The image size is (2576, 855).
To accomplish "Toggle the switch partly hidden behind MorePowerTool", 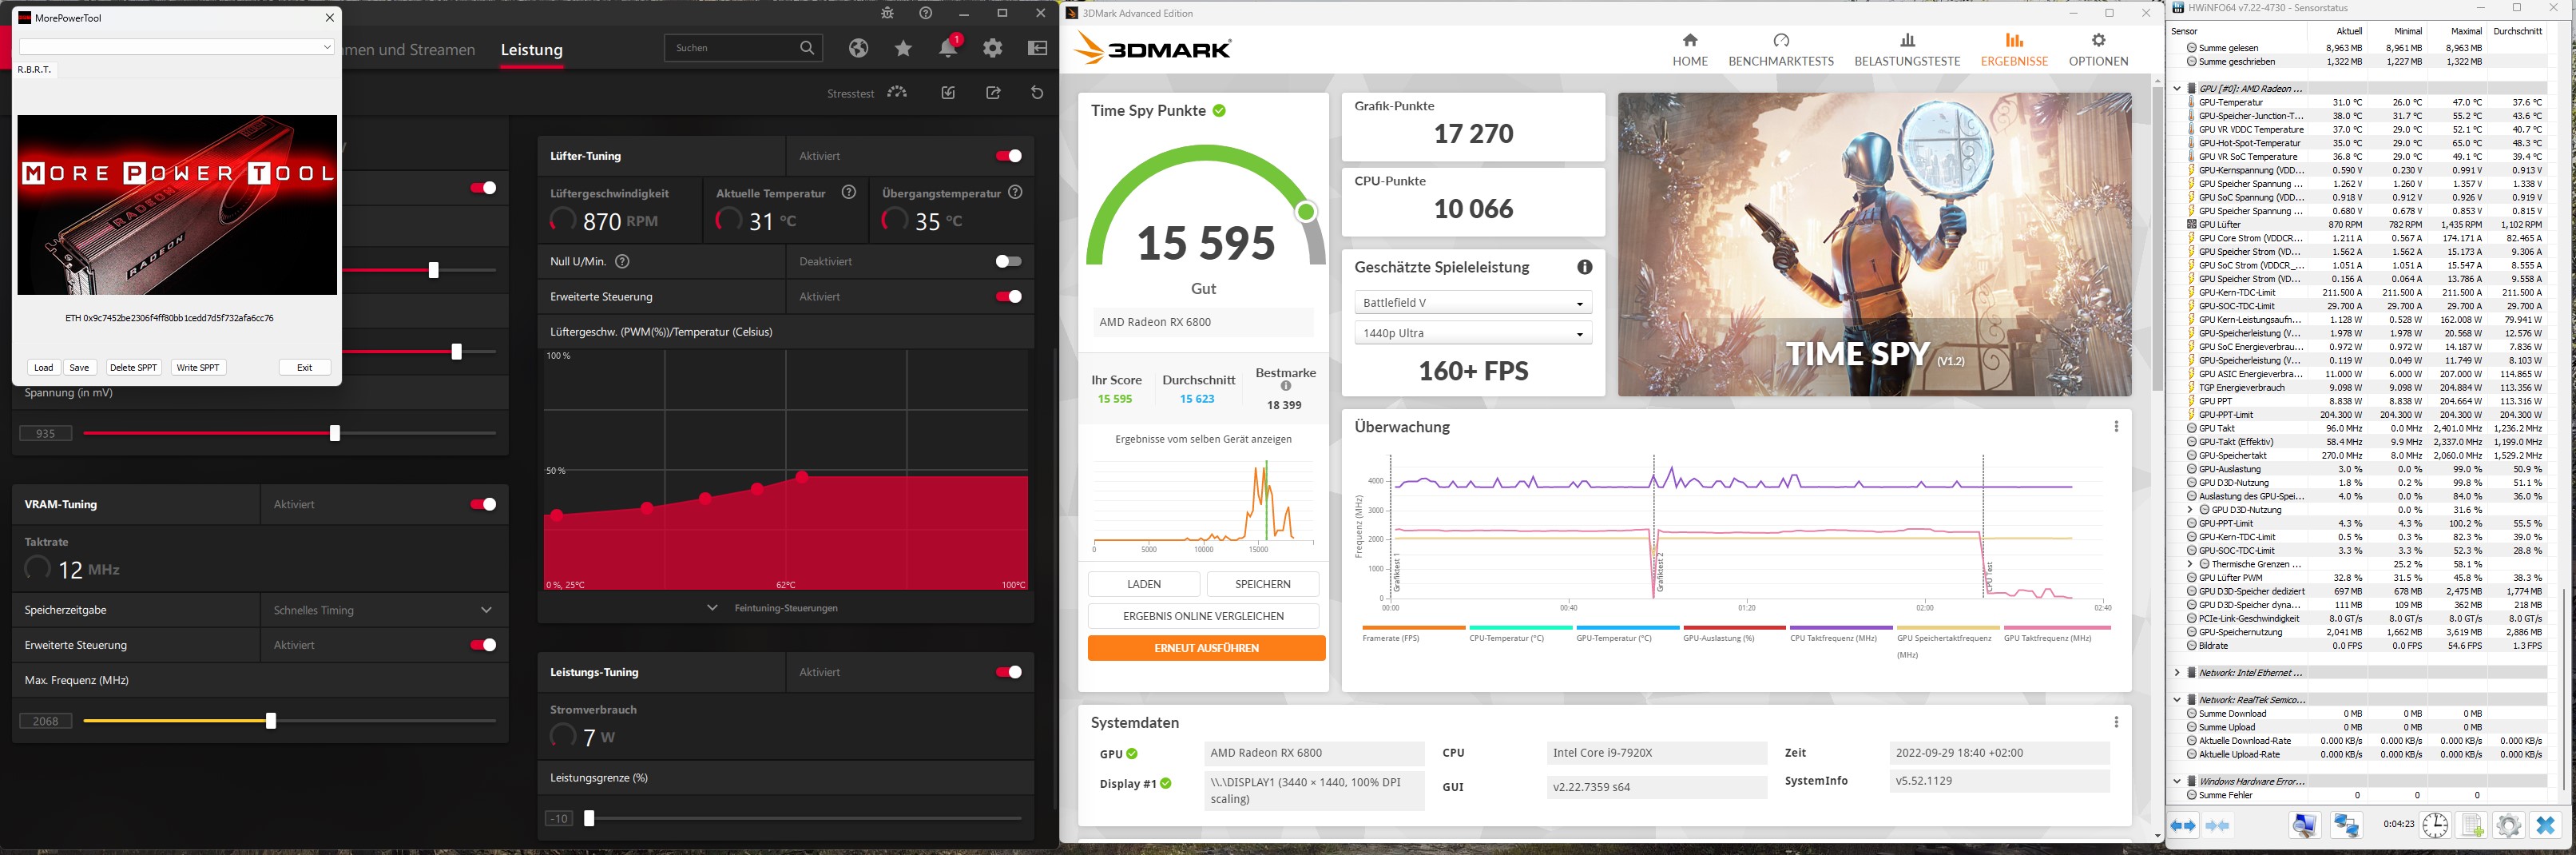I will [483, 188].
